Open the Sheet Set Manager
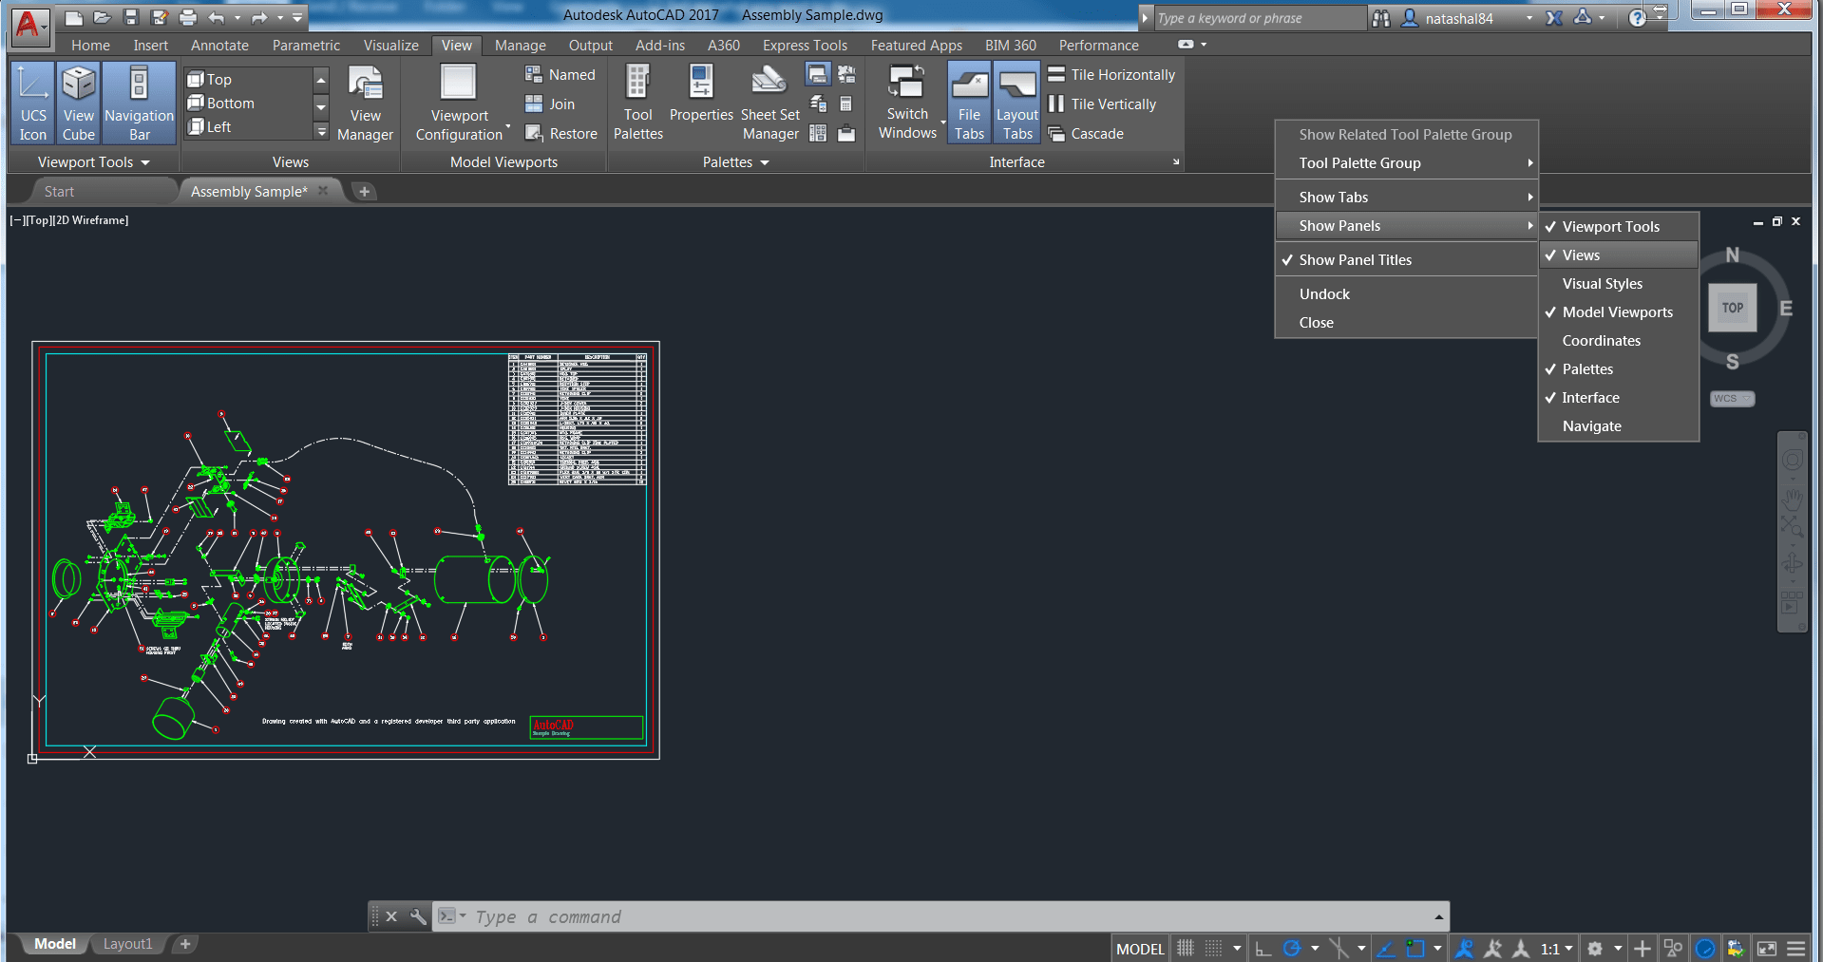The width and height of the screenshot is (1823, 962). coord(770,104)
